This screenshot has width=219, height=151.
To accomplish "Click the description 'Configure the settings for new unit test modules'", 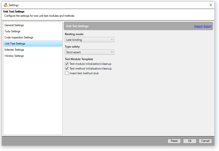I will click(39, 16).
